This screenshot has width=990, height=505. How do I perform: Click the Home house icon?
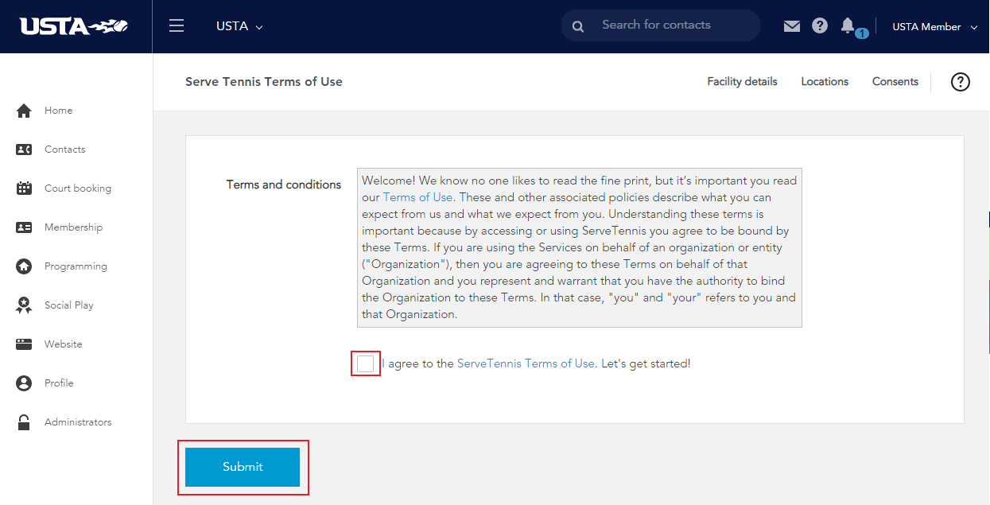(x=24, y=111)
